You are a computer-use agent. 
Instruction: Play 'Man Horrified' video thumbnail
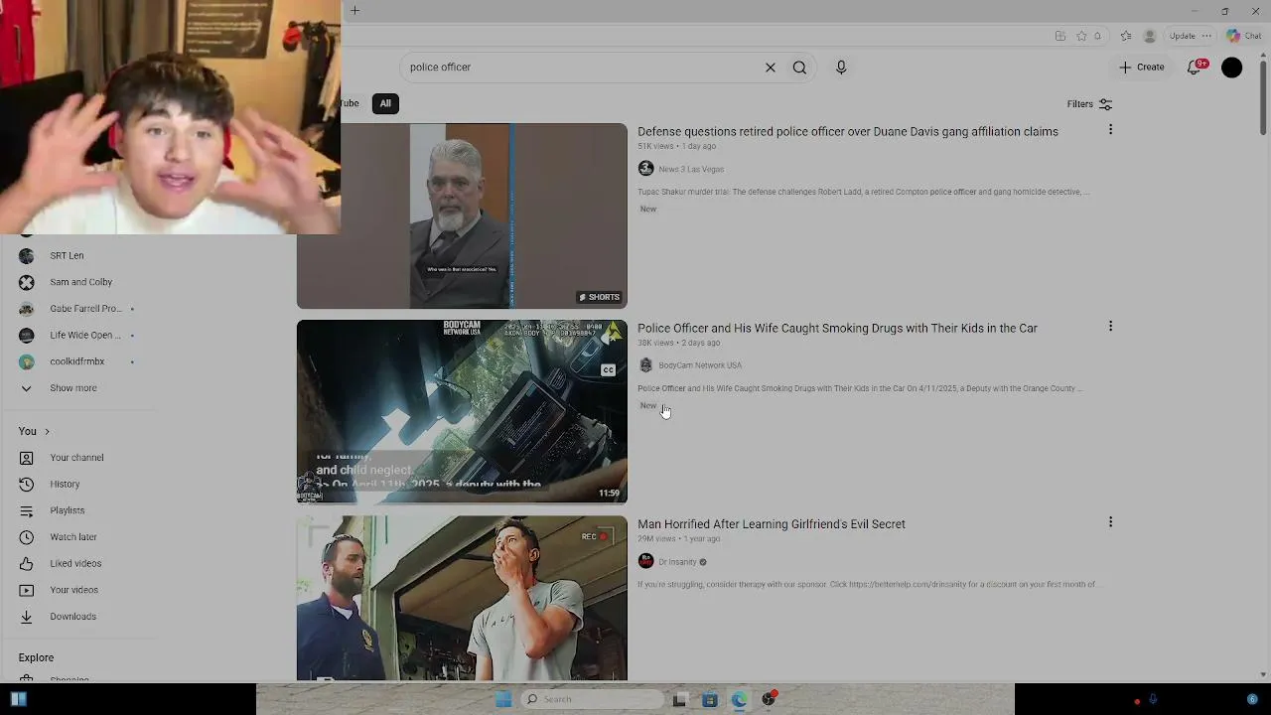(x=462, y=598)
